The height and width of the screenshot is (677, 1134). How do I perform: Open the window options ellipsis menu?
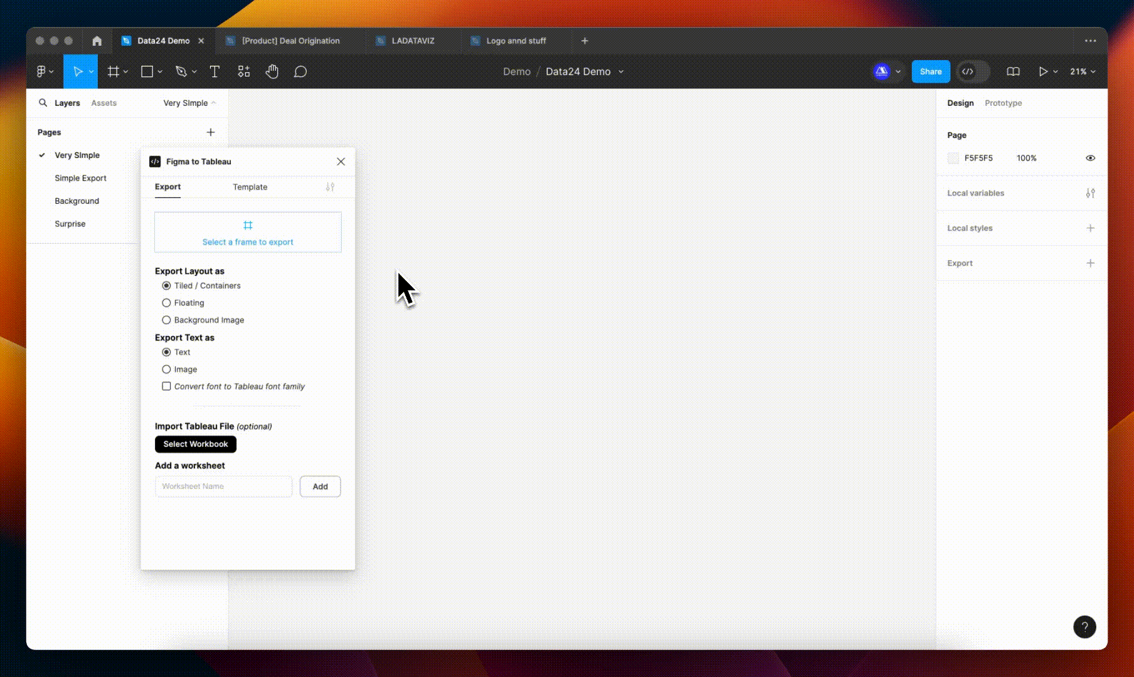point(1091,41)
